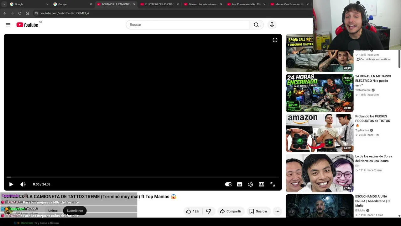This screenshot has height=226, width=401.
Task: Switch to EL ICEBERG DE LAS tab
Action: 159,4
